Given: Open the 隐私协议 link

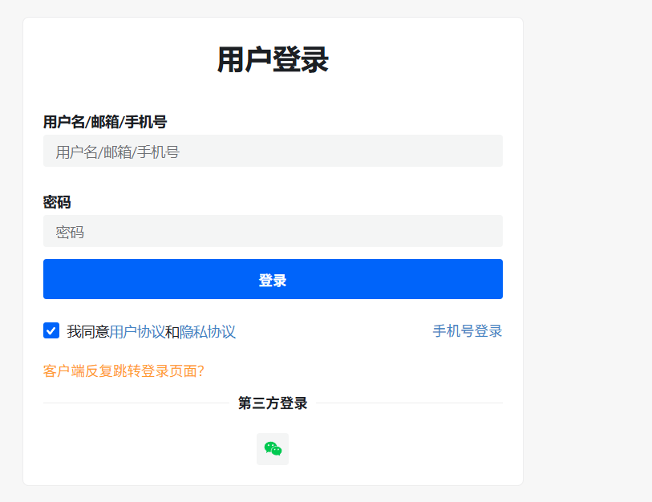Looking at the screenshot, I should (208, 332).
